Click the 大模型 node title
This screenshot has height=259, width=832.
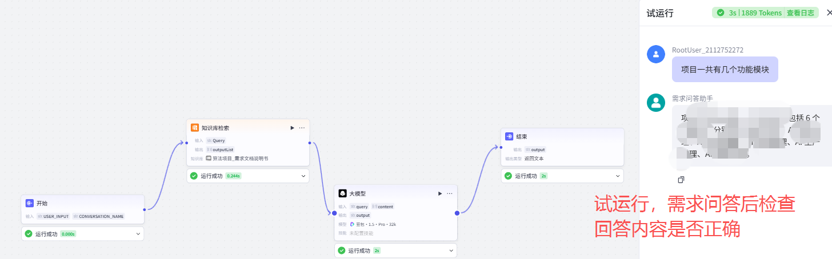point(358,194)
